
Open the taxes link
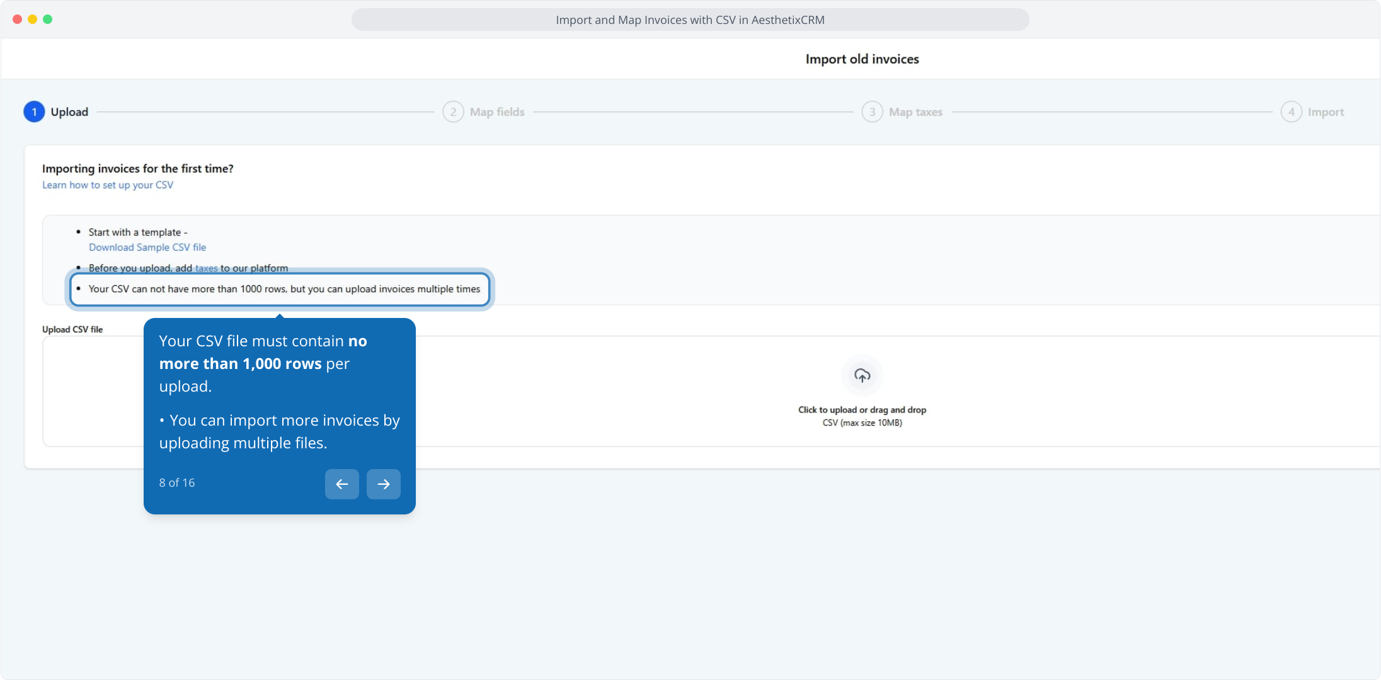point(206,268)
